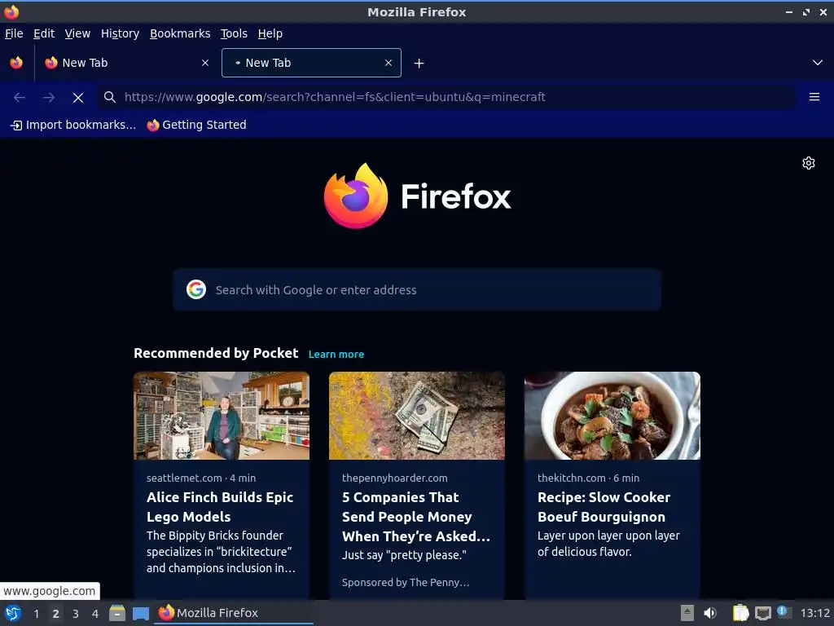Open new tab personalization gear
This screenshot has width=834, height=626.
click(x=809, y=163)
